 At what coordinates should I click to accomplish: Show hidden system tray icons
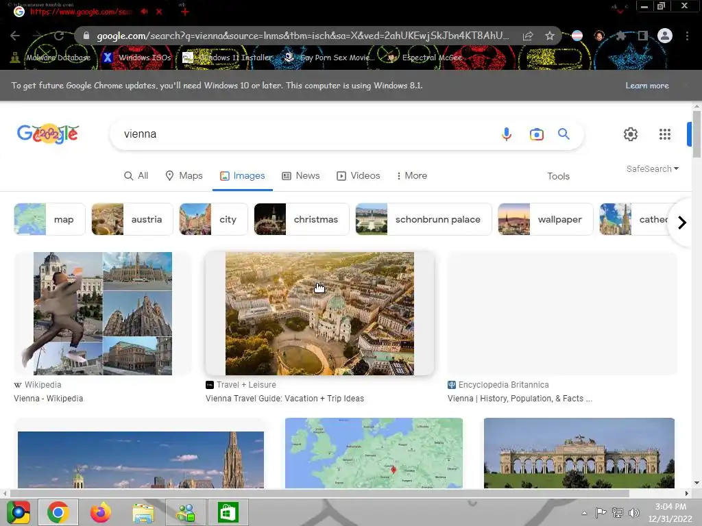[584, 513]
